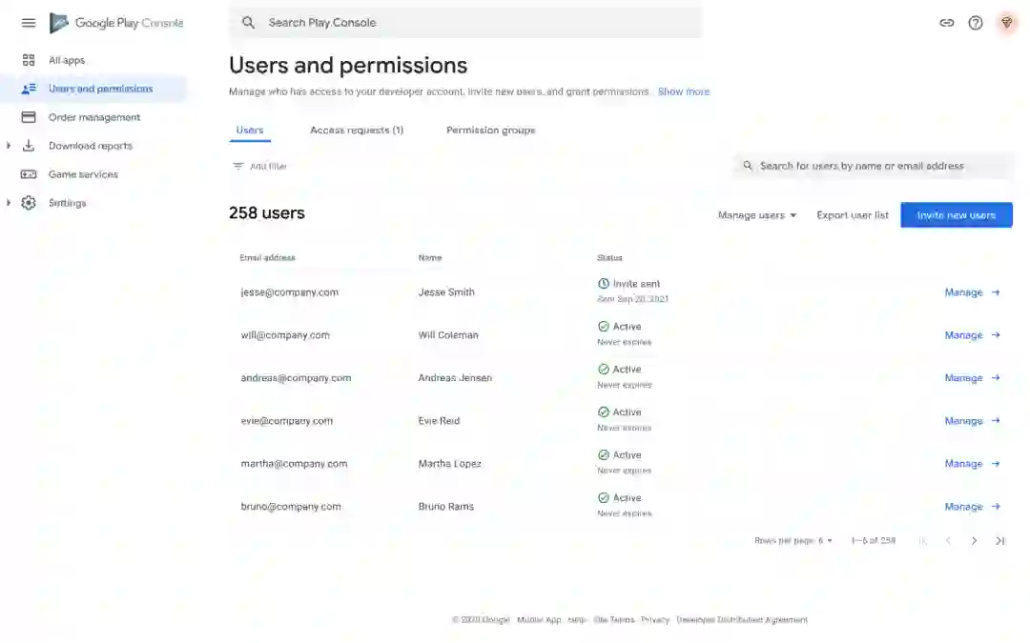Switch to Access requests tab

pyautogui.click(x=357, y=131)
